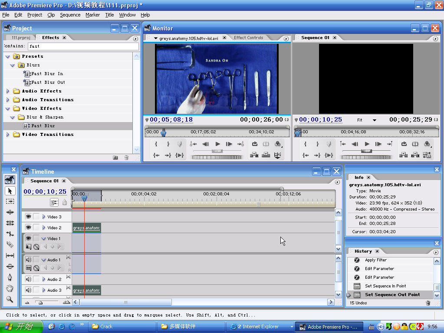Screen dimensions: 444x333
Task: Collapse the Video Effects folder
Action: pos(8,109)
